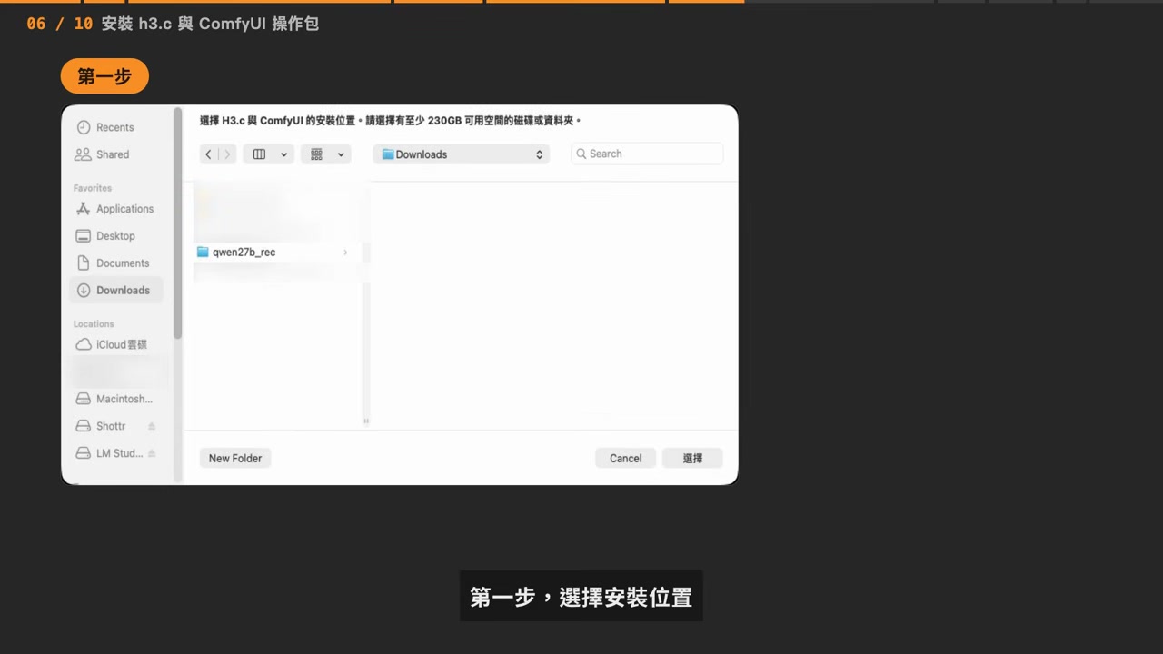Screen dimensions: 1163x654
Task: Select Applications in Favorites
Action: [x=116, y=209]
